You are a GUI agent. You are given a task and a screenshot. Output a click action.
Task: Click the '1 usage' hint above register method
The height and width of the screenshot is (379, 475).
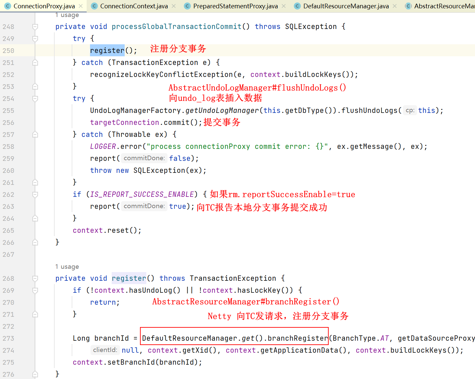pos(67,267)
